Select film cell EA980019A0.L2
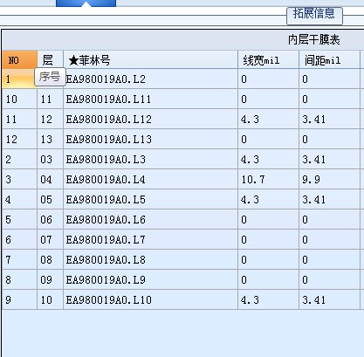Screen dimensions: 364x357 (151, 79)
